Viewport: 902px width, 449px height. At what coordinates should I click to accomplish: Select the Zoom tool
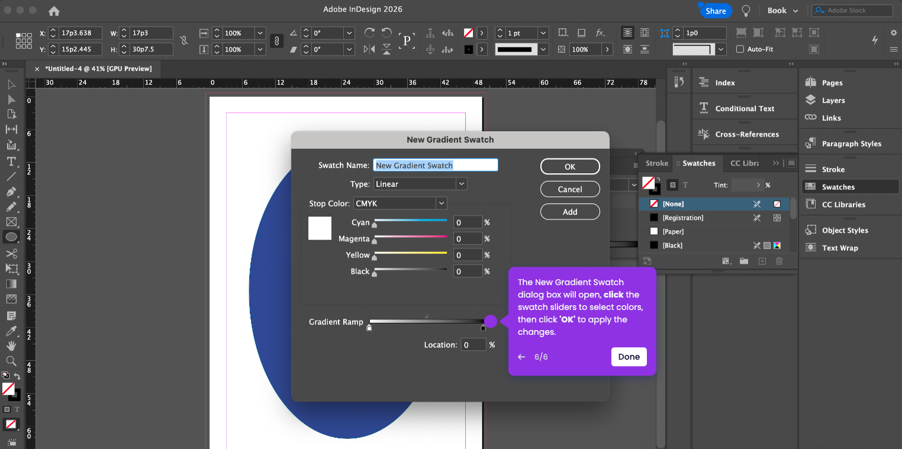11,361
